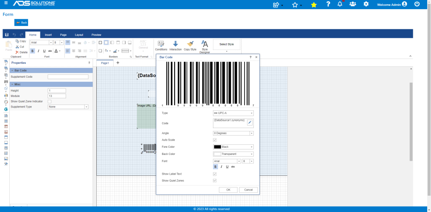This screenshot has height=212, width=431.
Task: Switch to the Page ribbon tab
Action: pyautogui.click(x=64, y=35)
